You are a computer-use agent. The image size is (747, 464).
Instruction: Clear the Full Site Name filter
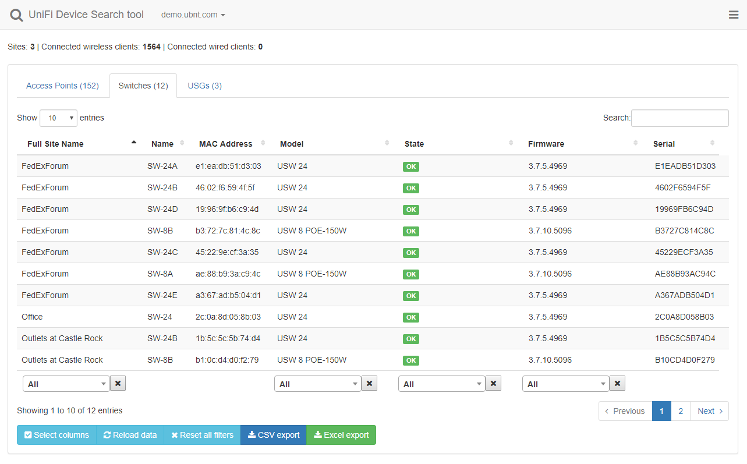point(118,383)
